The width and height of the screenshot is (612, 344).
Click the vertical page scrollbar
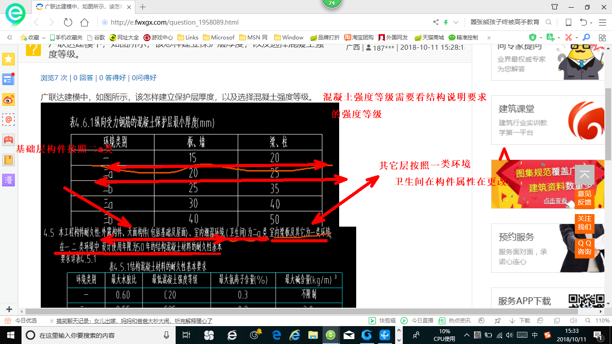pos(608,123)
